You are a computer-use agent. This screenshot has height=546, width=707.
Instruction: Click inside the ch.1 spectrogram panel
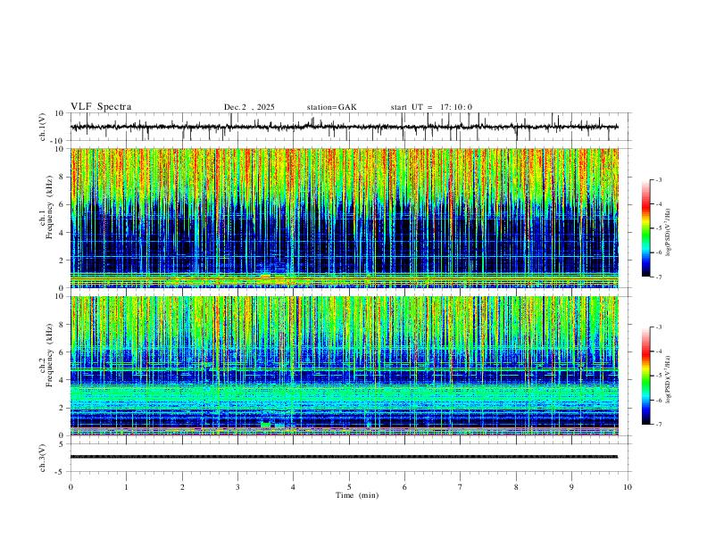point(344,218)
